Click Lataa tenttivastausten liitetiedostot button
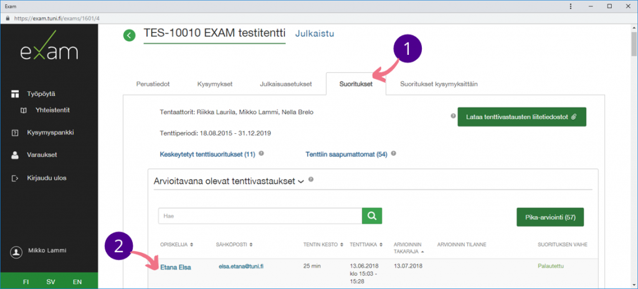This screenshot has width=638, height=289. tap(521, 116)
